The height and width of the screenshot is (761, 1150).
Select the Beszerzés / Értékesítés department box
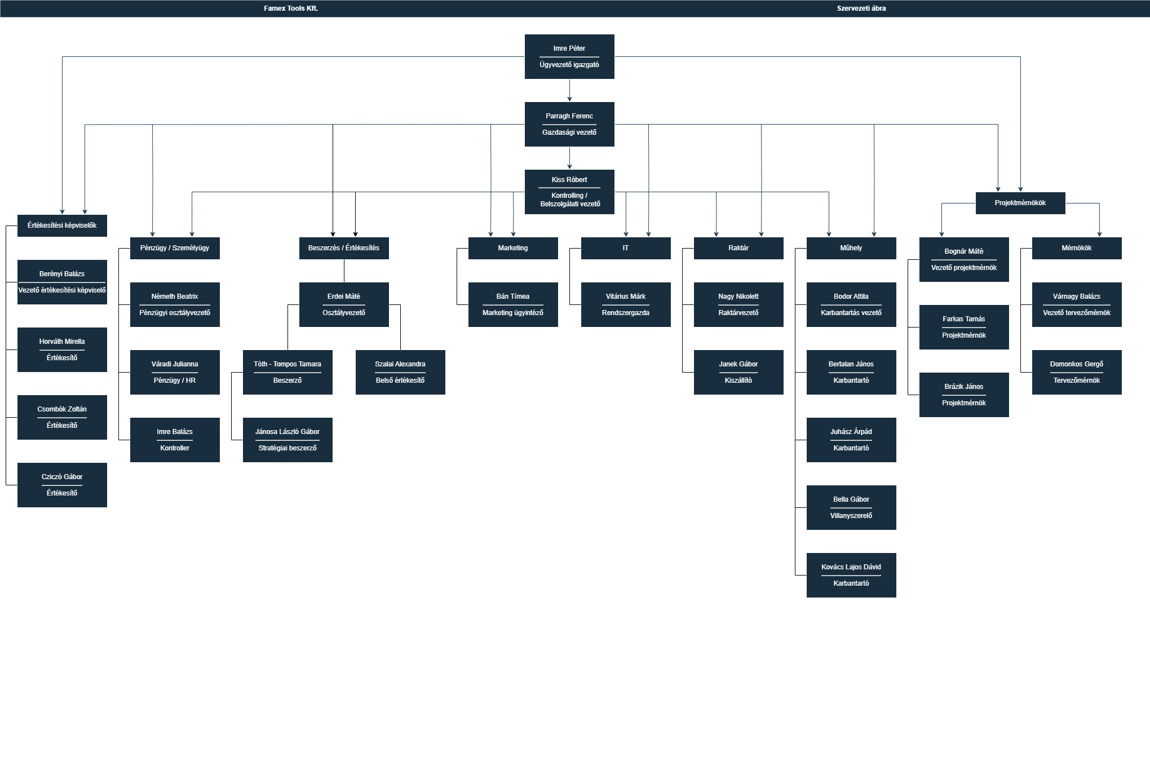pyautogui.click(x=344, y=248)
